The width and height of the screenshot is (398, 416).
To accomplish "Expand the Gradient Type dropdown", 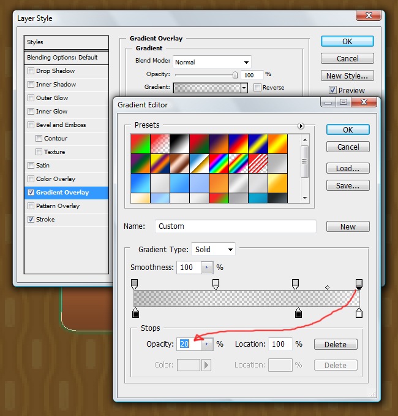I will [213, 250].
